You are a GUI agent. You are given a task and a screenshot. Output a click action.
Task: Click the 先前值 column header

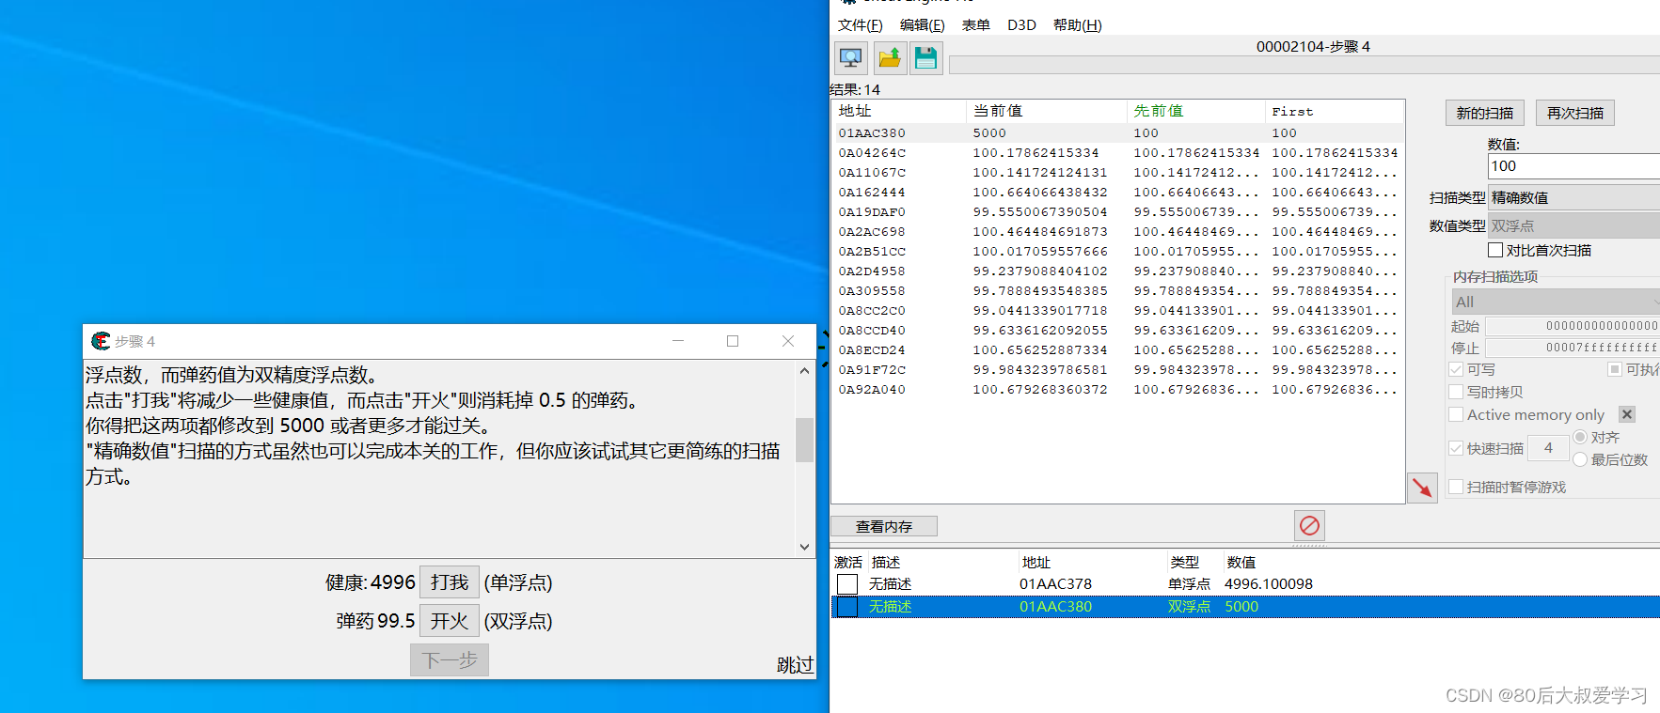coord(1196,111)
